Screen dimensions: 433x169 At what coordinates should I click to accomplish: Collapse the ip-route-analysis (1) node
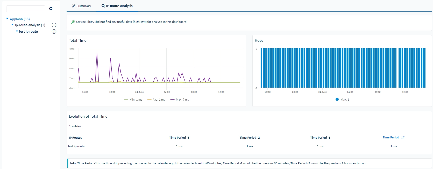pyautogui.click(x=12, y=25)
